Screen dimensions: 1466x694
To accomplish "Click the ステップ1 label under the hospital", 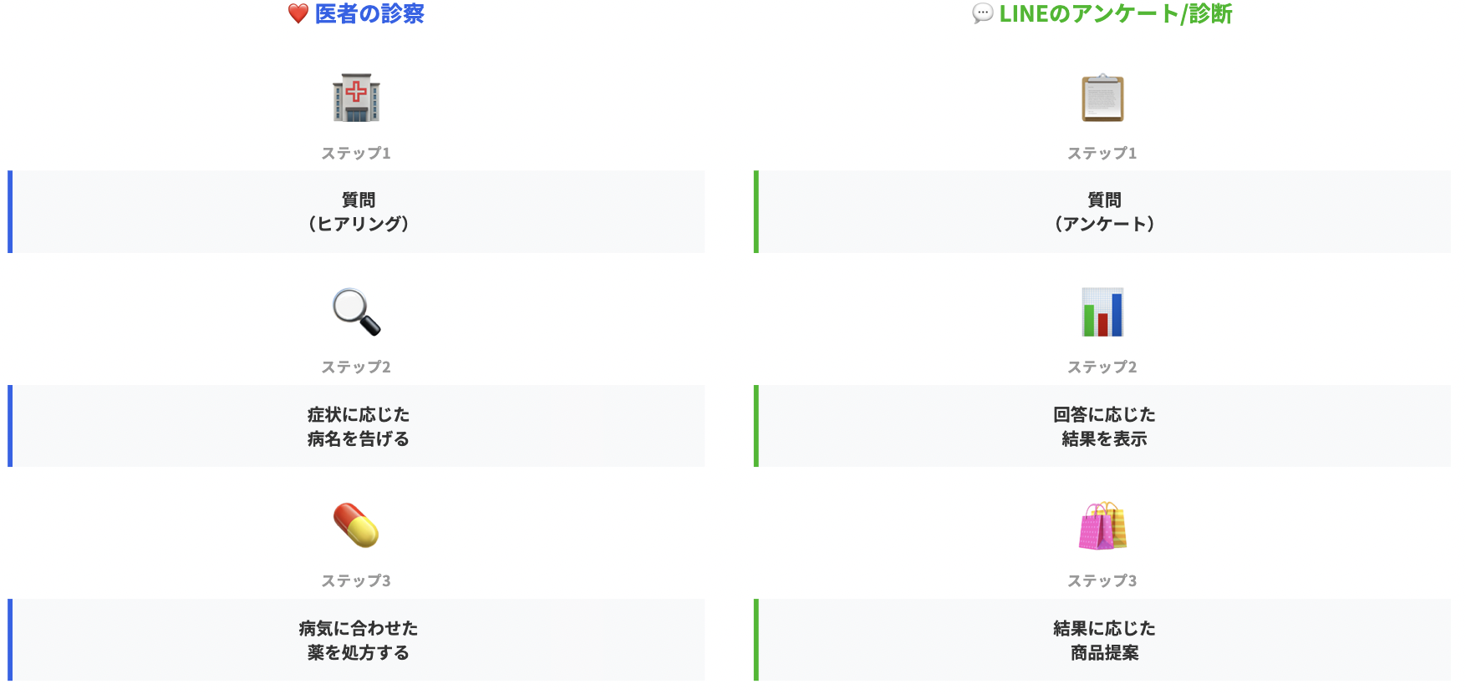I will click(x=356, y=153).
